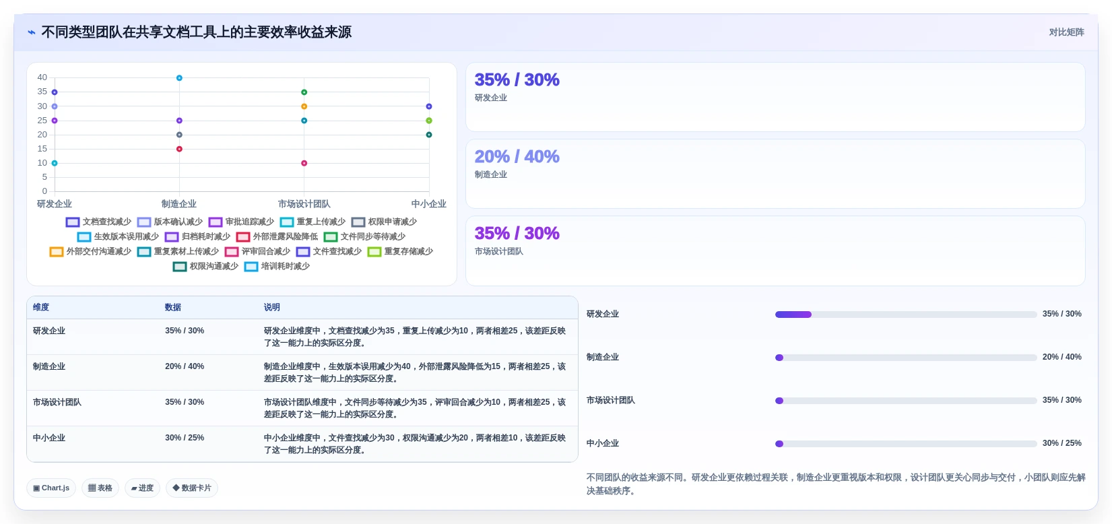Click the 制造企业 progress bar
This screenshot has height=524, width=1112.
906,358
